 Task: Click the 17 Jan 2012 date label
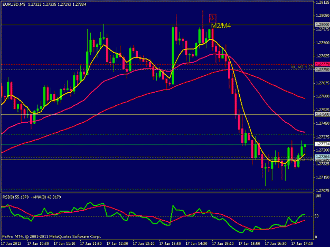point(12,244)
